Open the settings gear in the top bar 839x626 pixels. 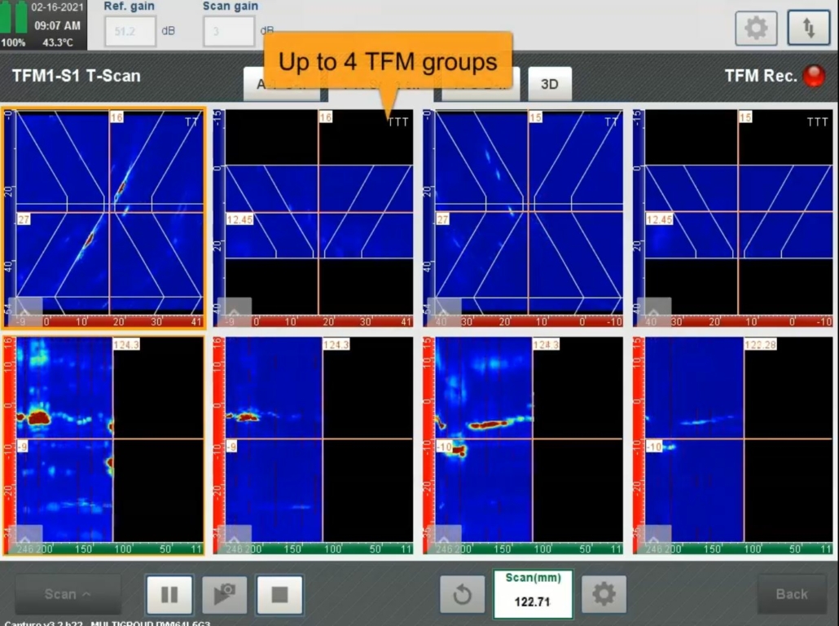[756, 28]
